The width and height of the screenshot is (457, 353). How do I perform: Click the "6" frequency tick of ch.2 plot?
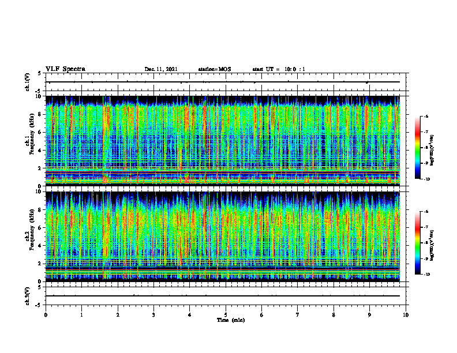(x=40, y=228)
